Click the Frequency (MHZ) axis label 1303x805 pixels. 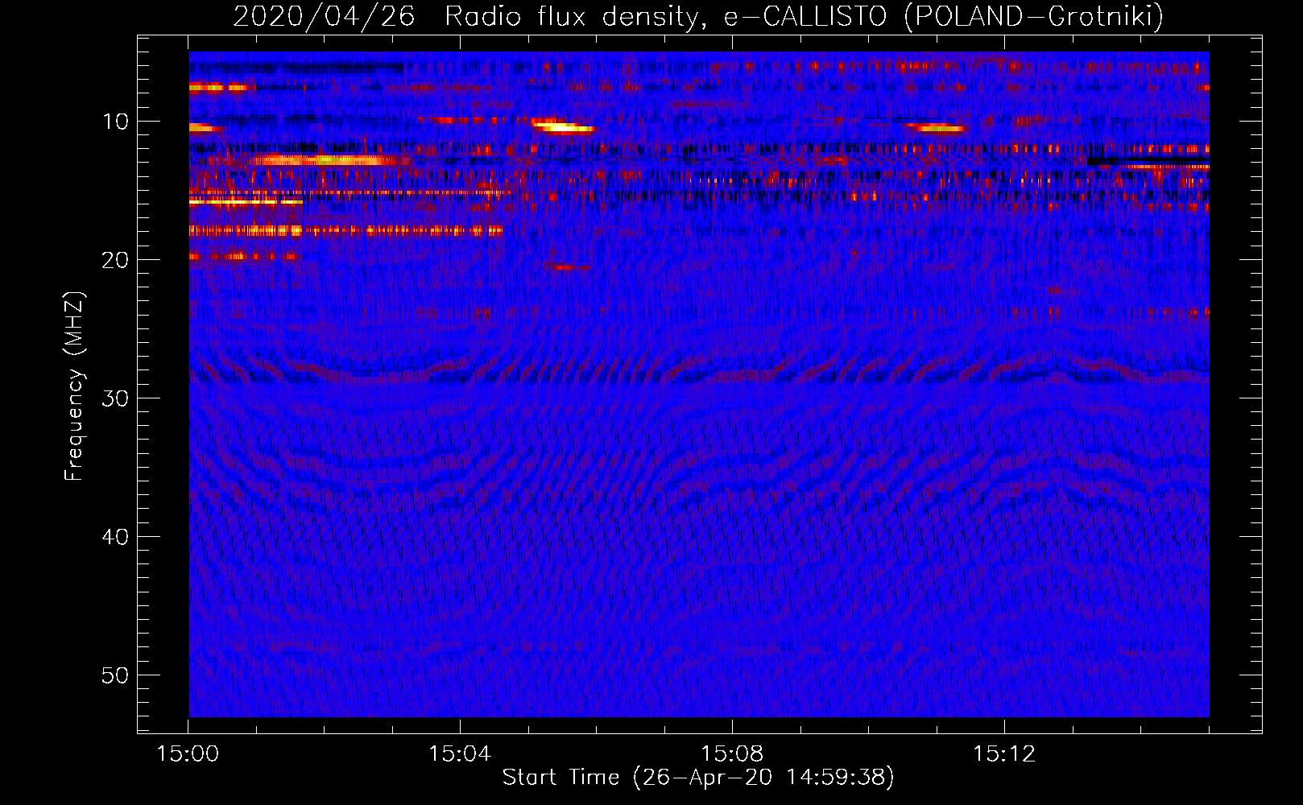[74, 386]
